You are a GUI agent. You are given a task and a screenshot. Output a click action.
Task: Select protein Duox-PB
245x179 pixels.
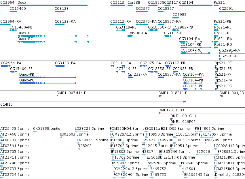(26, 75)
